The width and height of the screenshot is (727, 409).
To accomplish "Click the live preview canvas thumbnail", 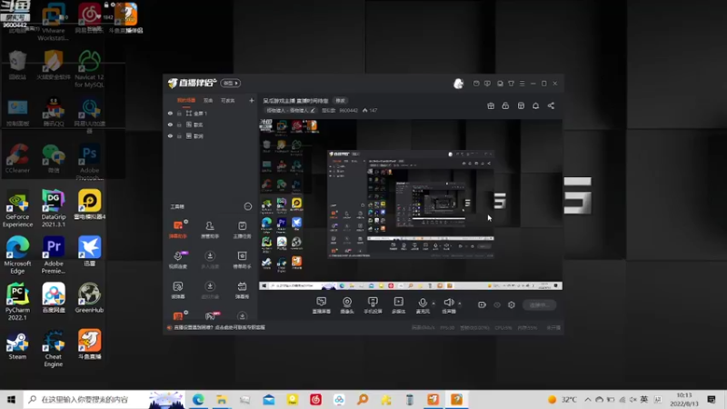I will pos(411,204).
